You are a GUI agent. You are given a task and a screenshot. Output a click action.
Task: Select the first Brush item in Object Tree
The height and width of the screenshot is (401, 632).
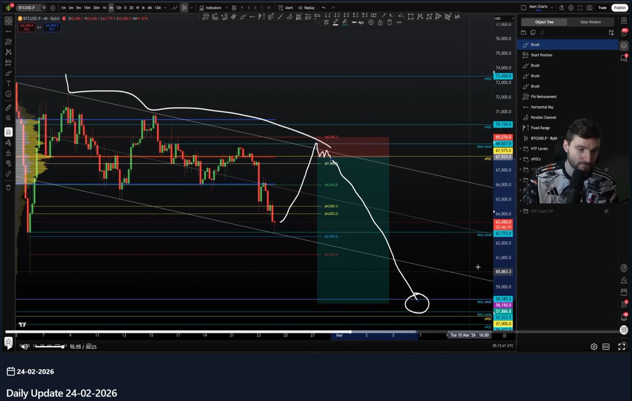567,45
